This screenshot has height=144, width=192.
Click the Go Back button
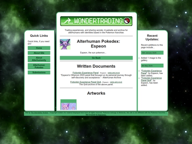96,58
